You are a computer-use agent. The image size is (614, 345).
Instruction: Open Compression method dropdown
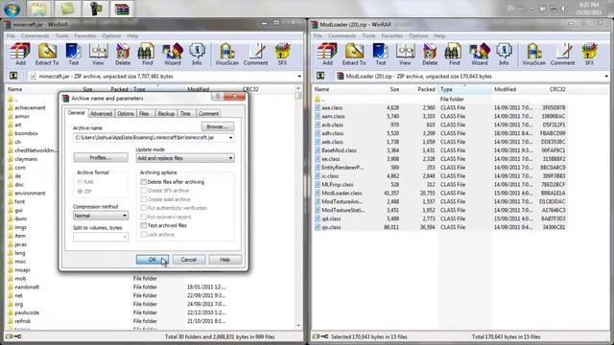coord(101,216)
